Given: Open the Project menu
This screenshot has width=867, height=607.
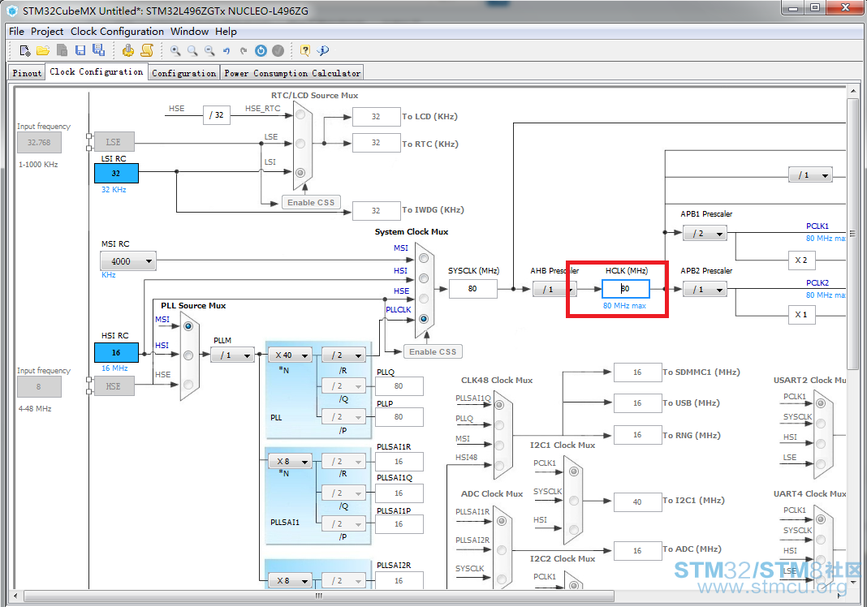Looking at the screenshot, I should [47, 32].
